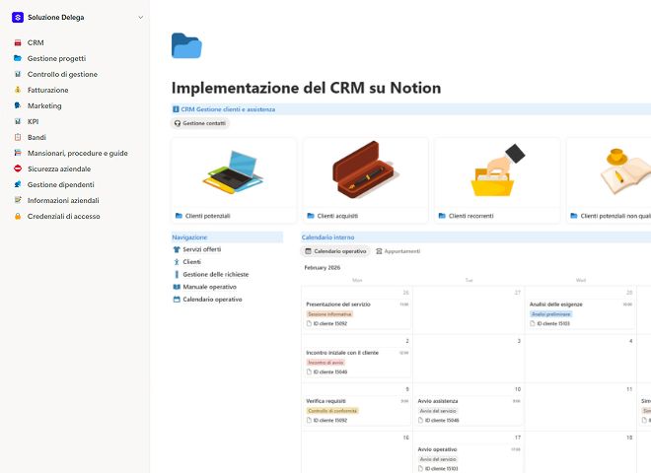Click the Bandi sidebar icon
Screen dimensions: 651x473
pyautogui.click(x=18, y=137)
